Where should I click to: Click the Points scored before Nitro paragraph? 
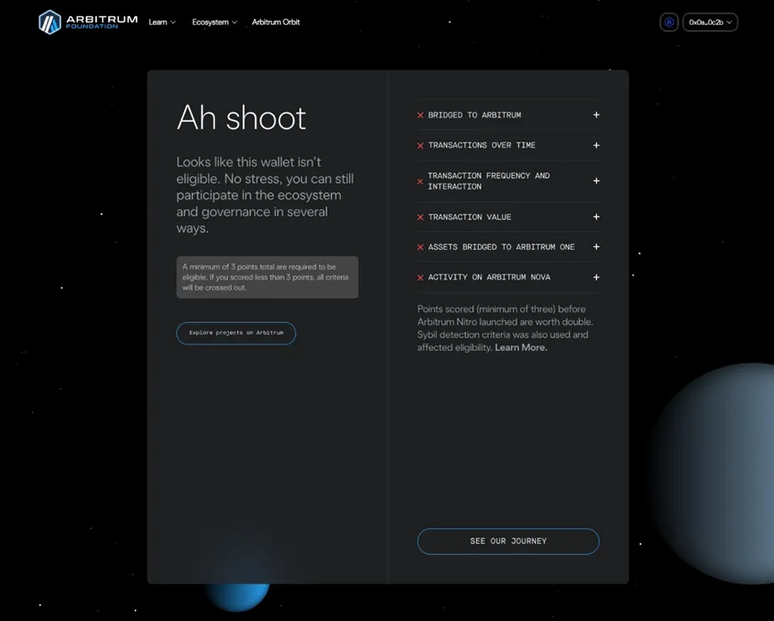506,328
